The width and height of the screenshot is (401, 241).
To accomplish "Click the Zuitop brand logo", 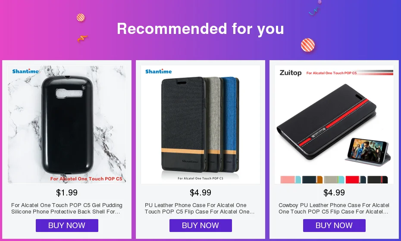I will pos(291,73).
